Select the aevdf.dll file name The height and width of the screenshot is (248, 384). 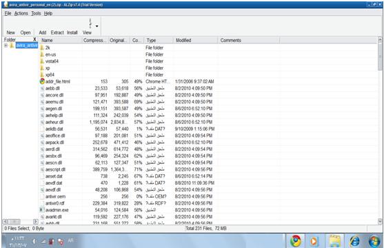(53, 189)
